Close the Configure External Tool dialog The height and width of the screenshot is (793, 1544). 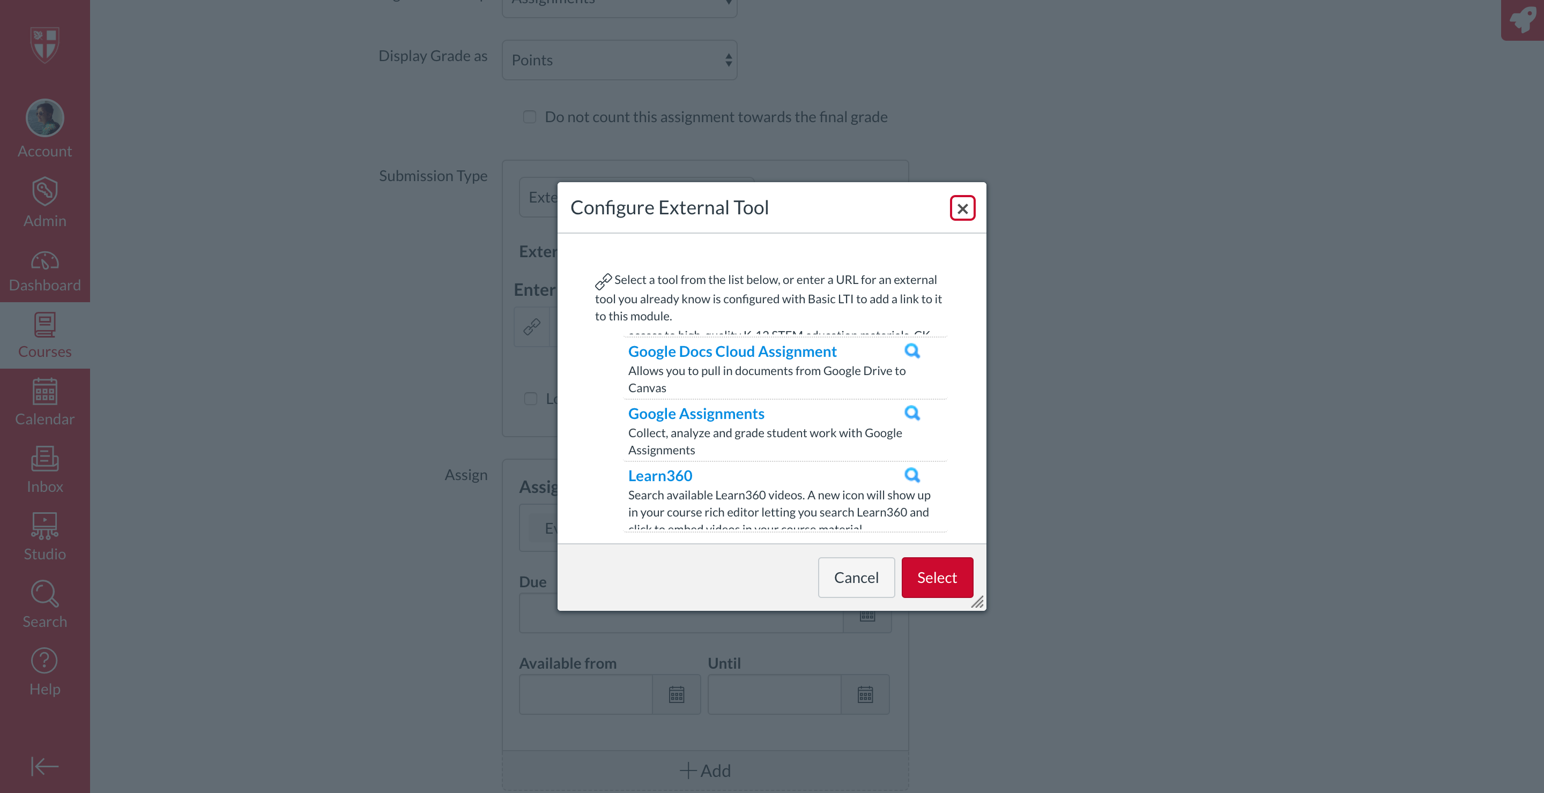coord(963,208)
